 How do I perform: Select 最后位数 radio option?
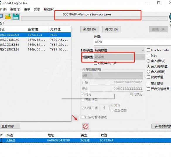tap(112, 111)
